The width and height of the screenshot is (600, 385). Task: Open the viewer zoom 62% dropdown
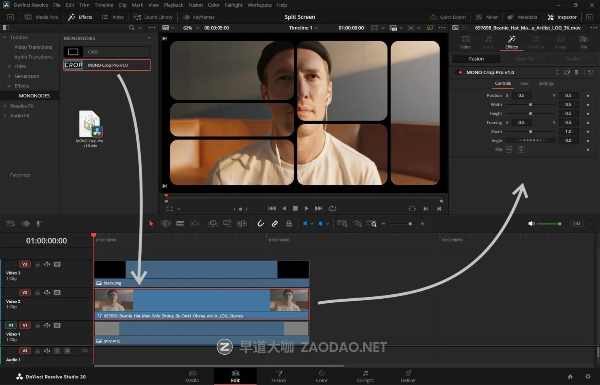point(191,28)
